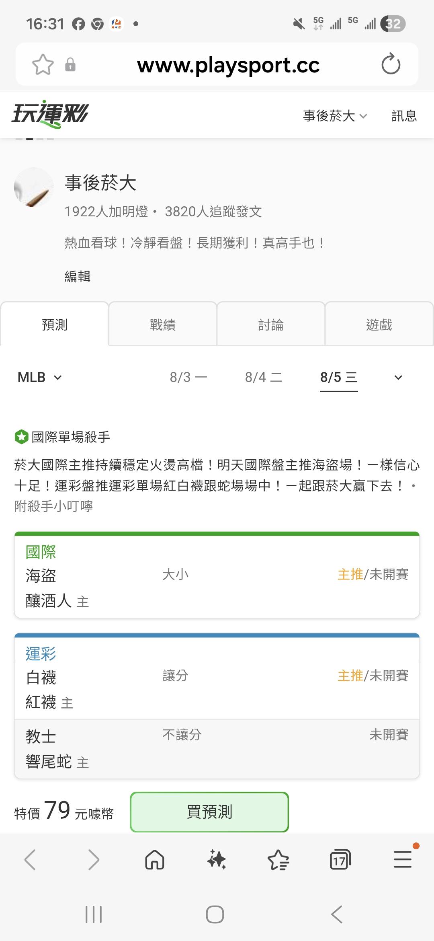Reload the page with refresh icon

pyautogui.click(x=391, y=64)
